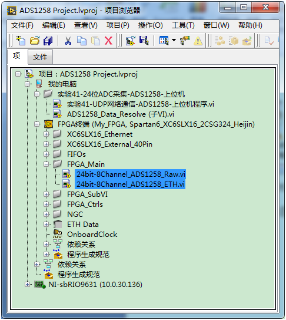
Task: Click the OnboardClock icon in tree
Action: pos(58,234)
